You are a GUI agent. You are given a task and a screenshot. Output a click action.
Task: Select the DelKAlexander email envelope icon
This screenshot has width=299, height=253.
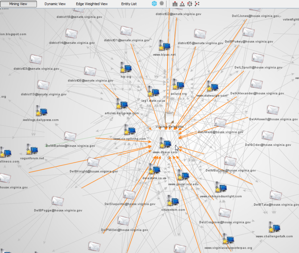pos(256,84)
